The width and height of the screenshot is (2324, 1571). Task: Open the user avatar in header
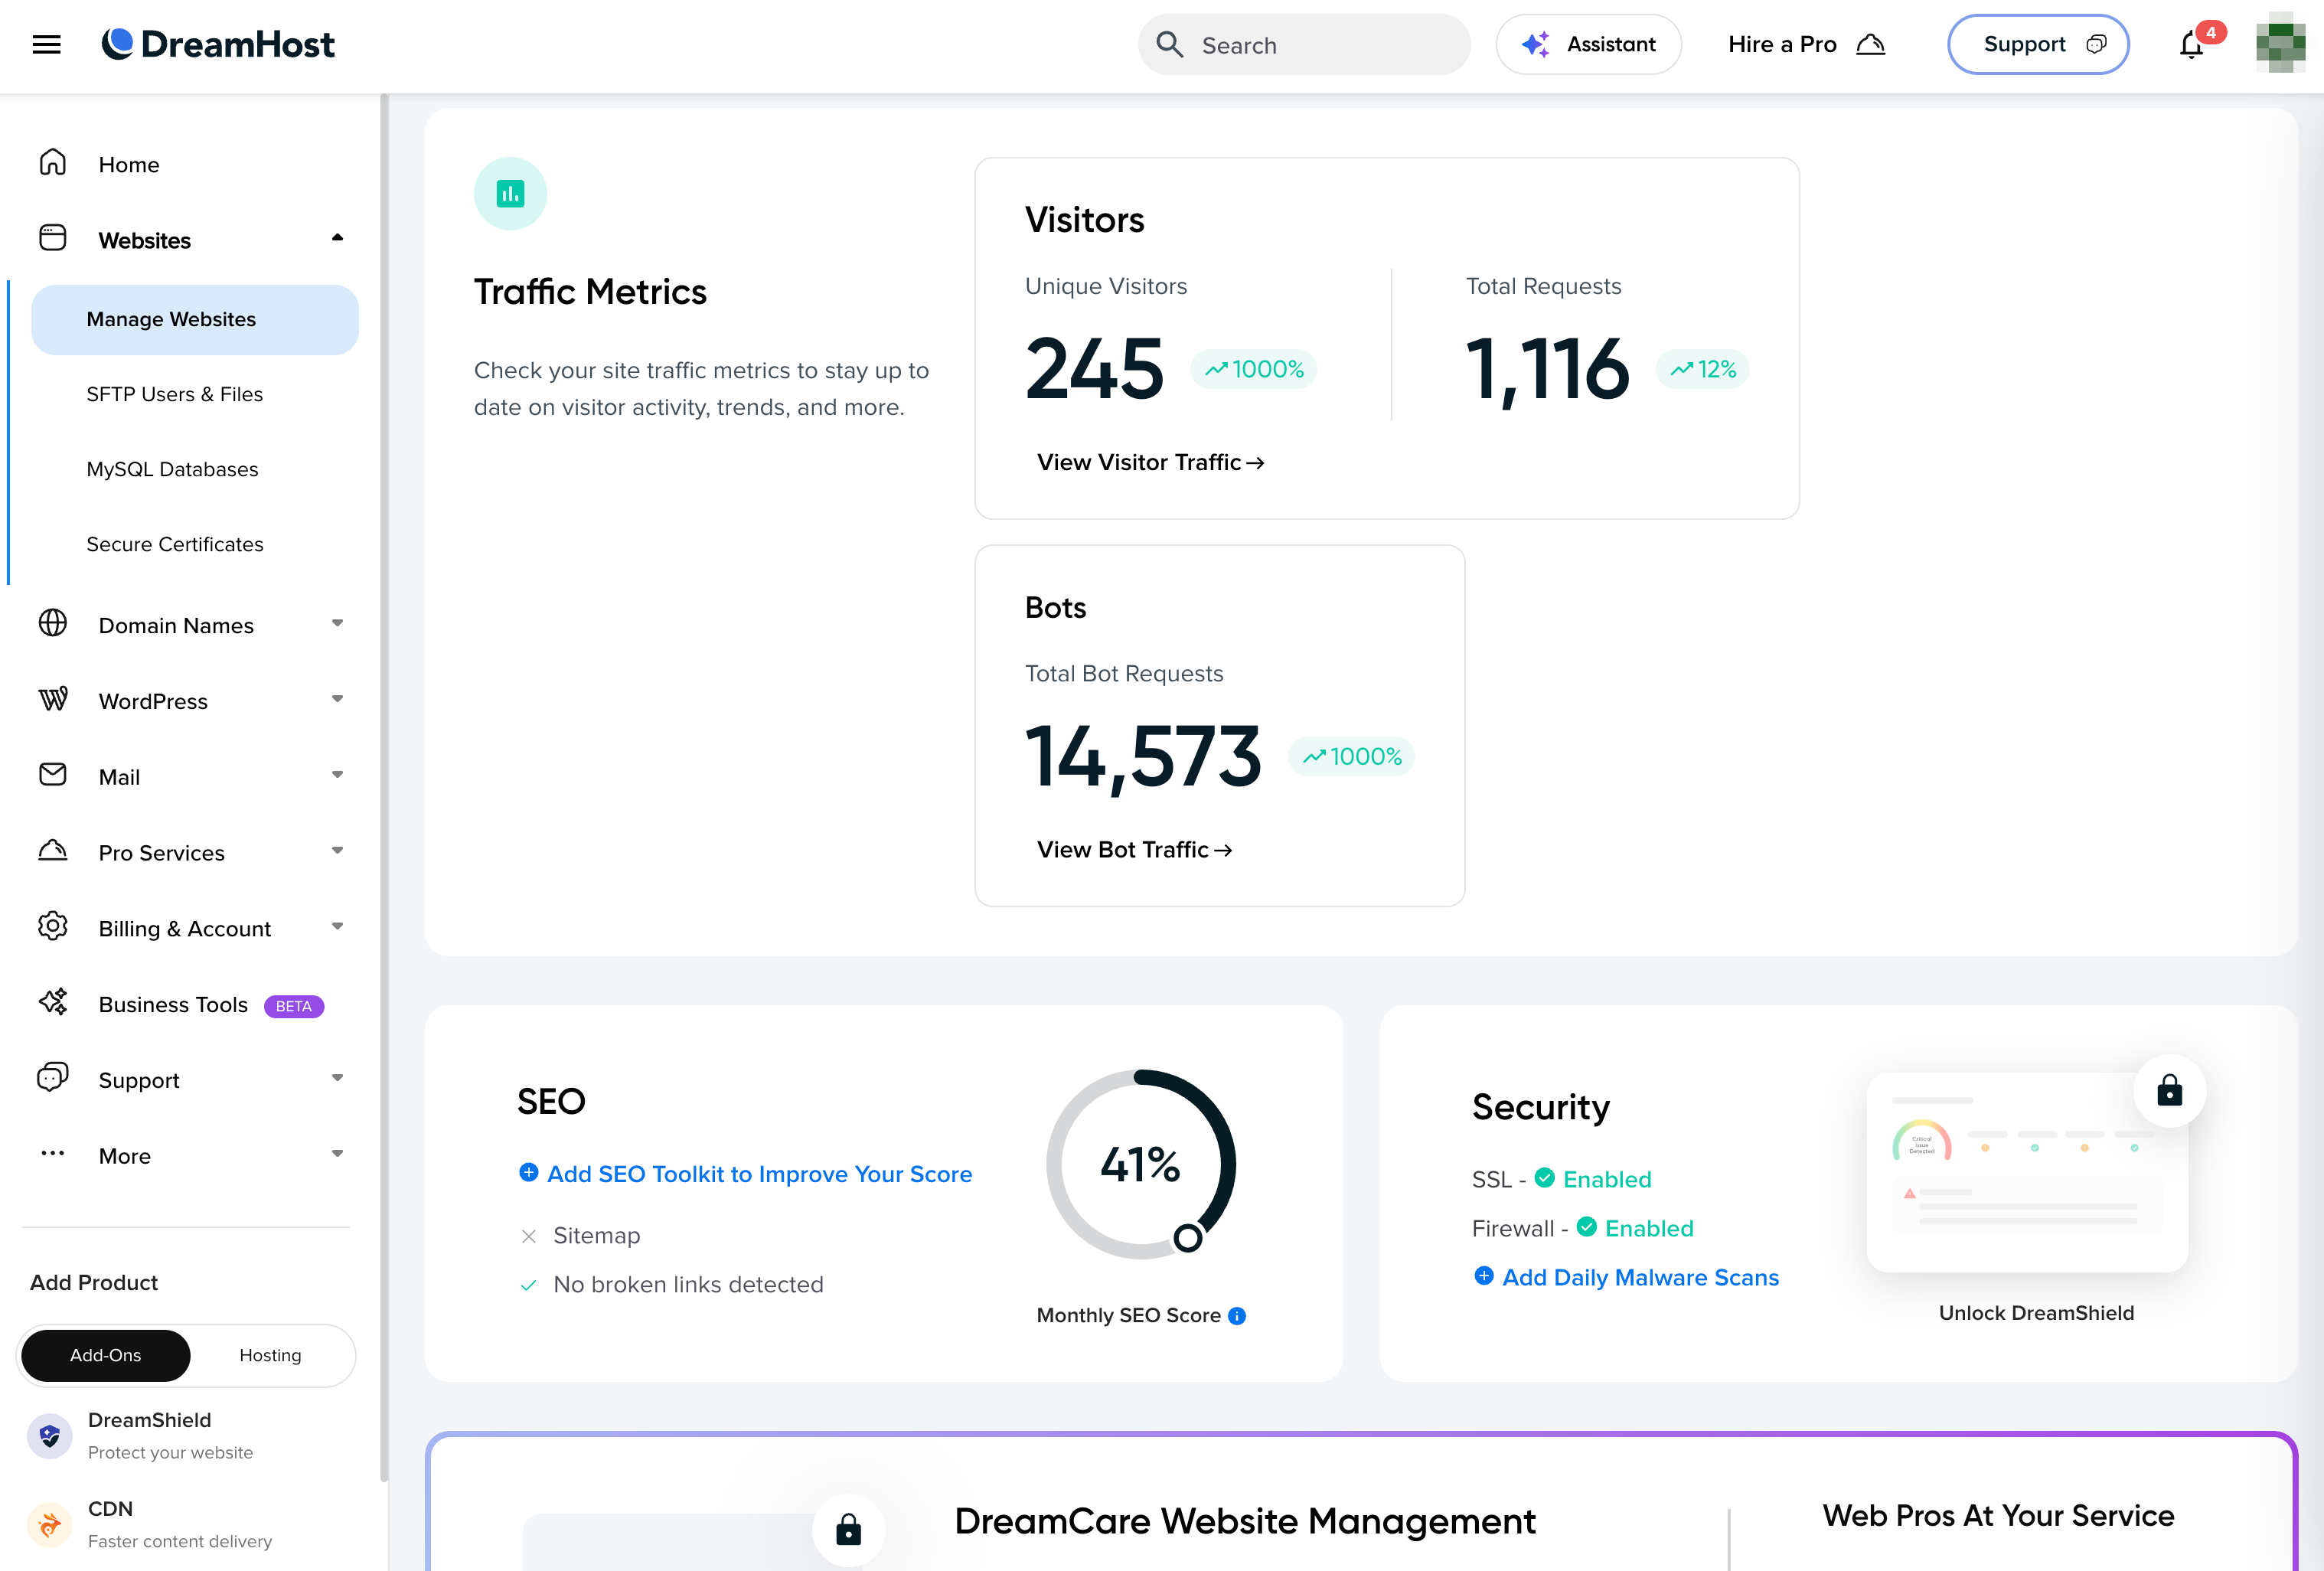coord(2280,44)
